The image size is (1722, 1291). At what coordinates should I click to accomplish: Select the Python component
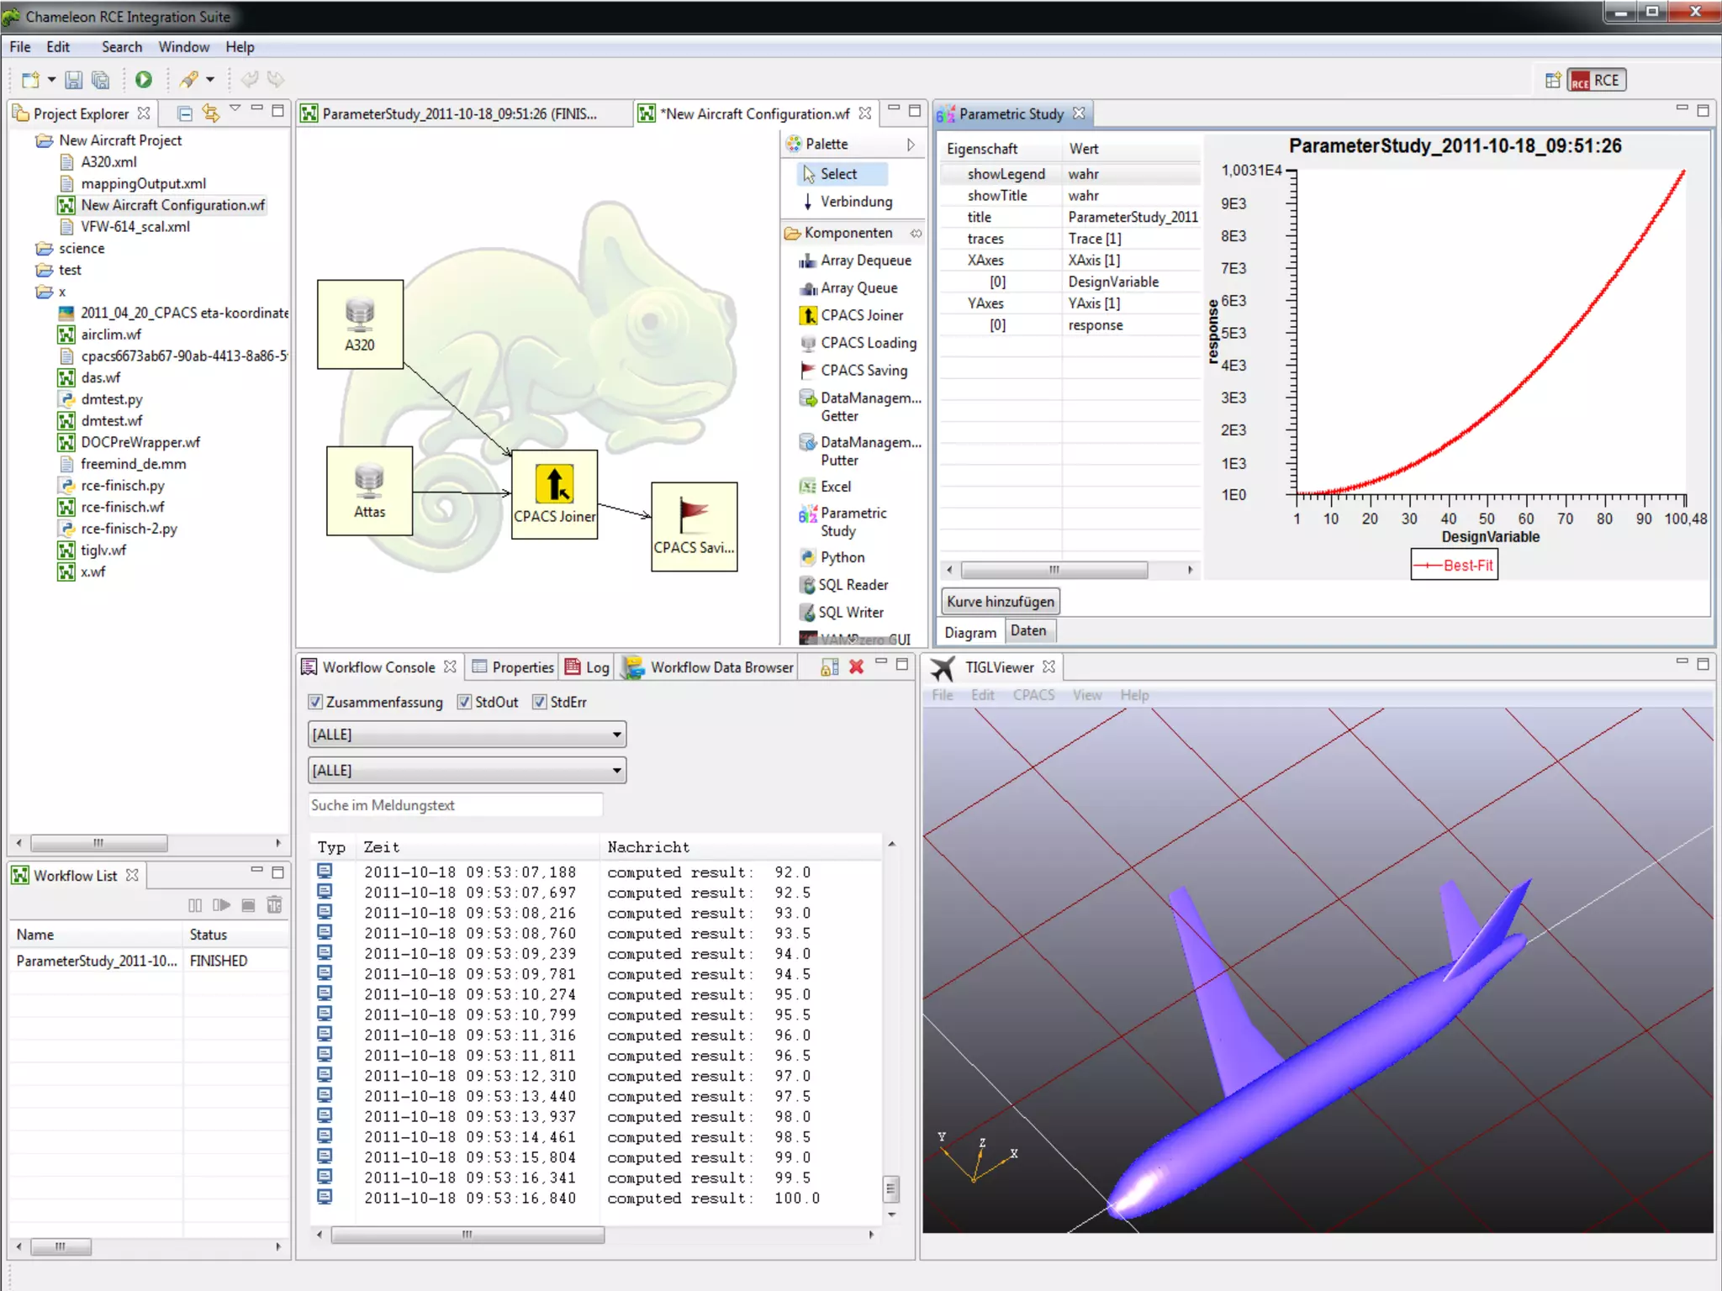click(832, 557)
